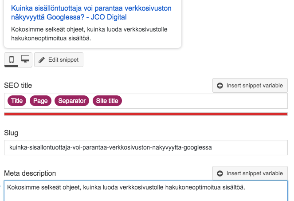Click the red SEO title progress bar
The width and height of the screenshot is (294, 201).
coord(146,114)
